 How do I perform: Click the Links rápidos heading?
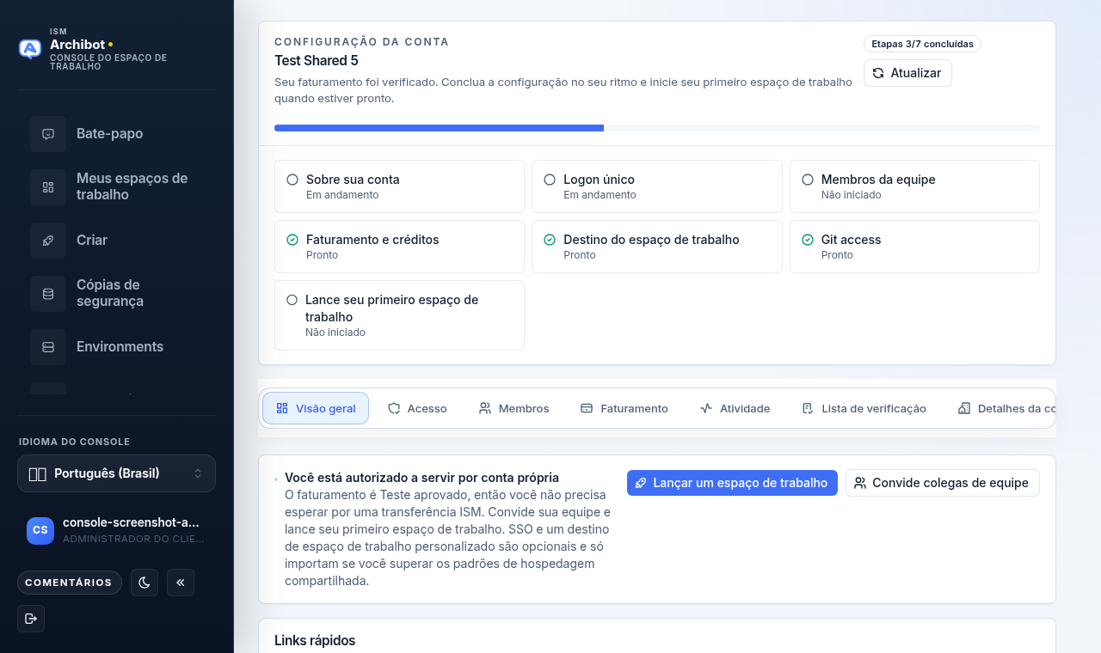[315, 641]
